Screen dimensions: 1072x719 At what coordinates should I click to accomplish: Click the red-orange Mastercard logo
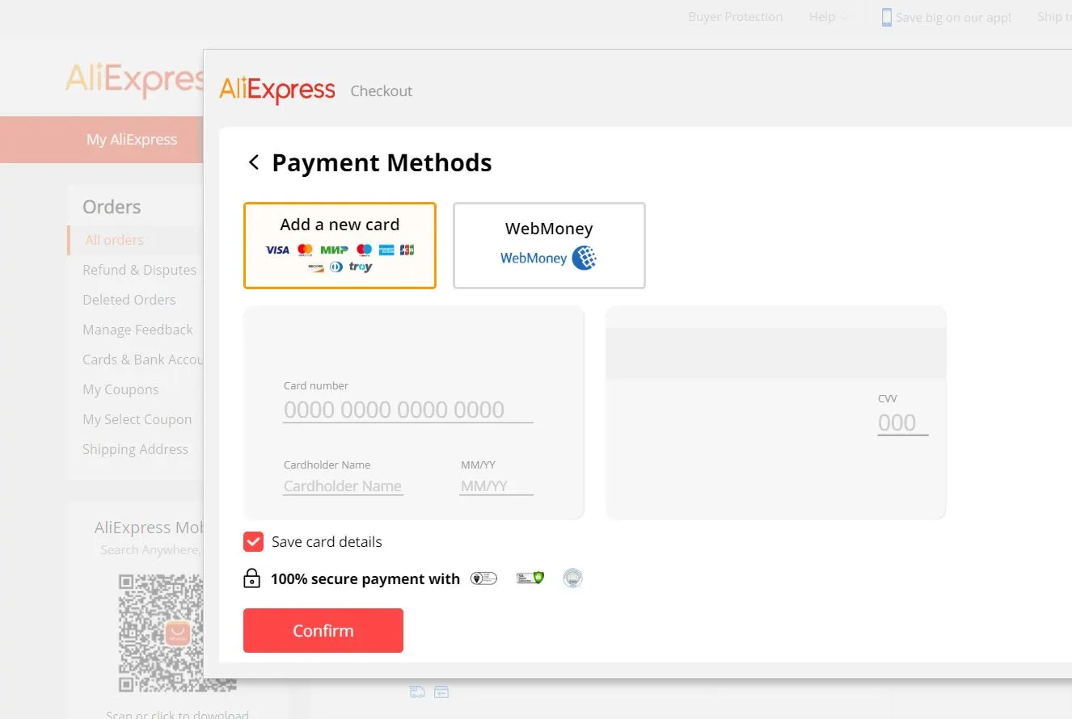[305, 250]
